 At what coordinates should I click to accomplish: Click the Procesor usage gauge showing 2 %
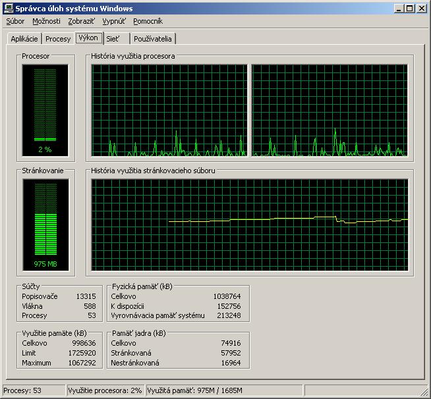click(x=45, y=111)
